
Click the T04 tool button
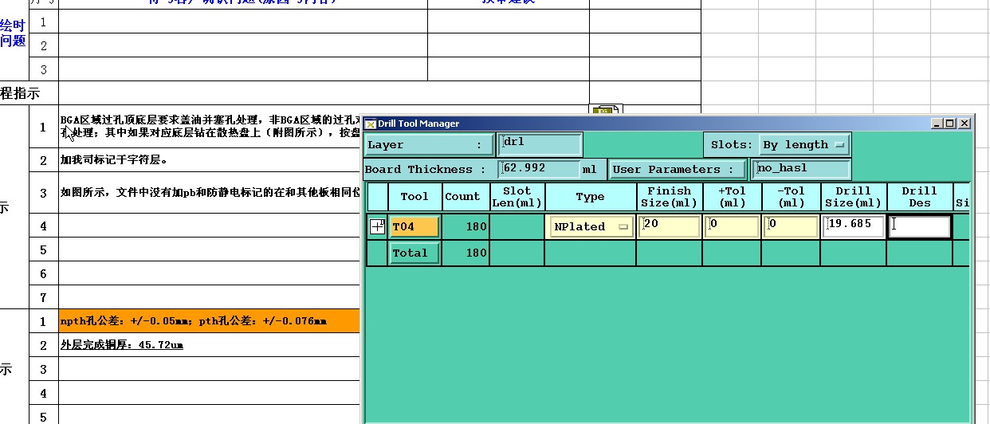(x=414, y=227)
